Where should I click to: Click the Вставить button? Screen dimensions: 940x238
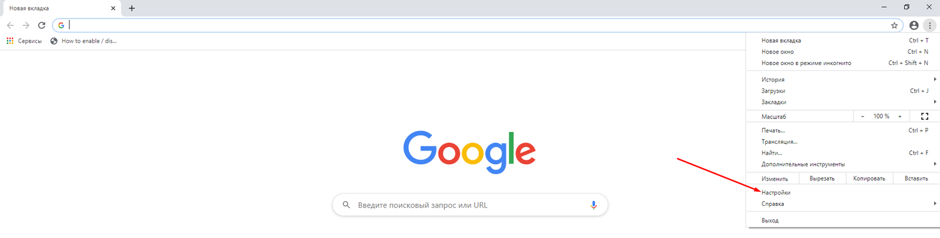coord(916,178)
